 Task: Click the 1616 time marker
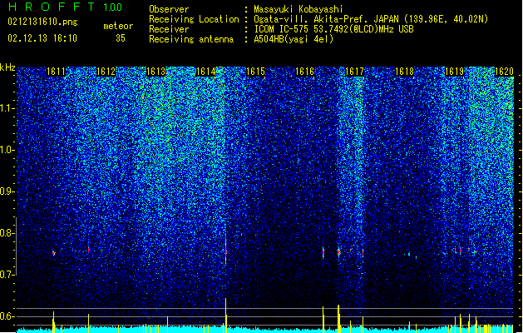pos(305,72)
